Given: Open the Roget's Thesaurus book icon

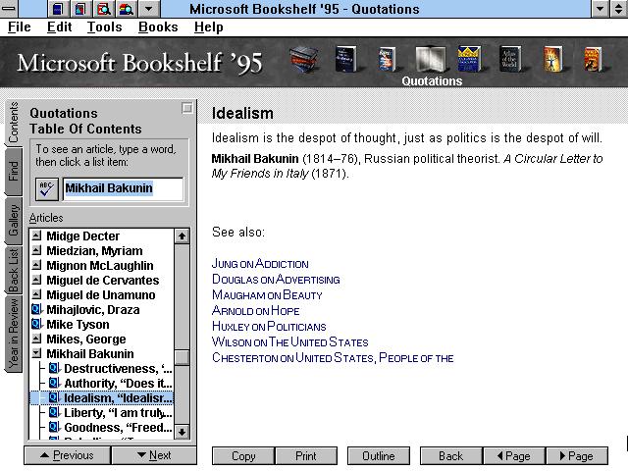Looking at the screenshot, I should 387,59.
